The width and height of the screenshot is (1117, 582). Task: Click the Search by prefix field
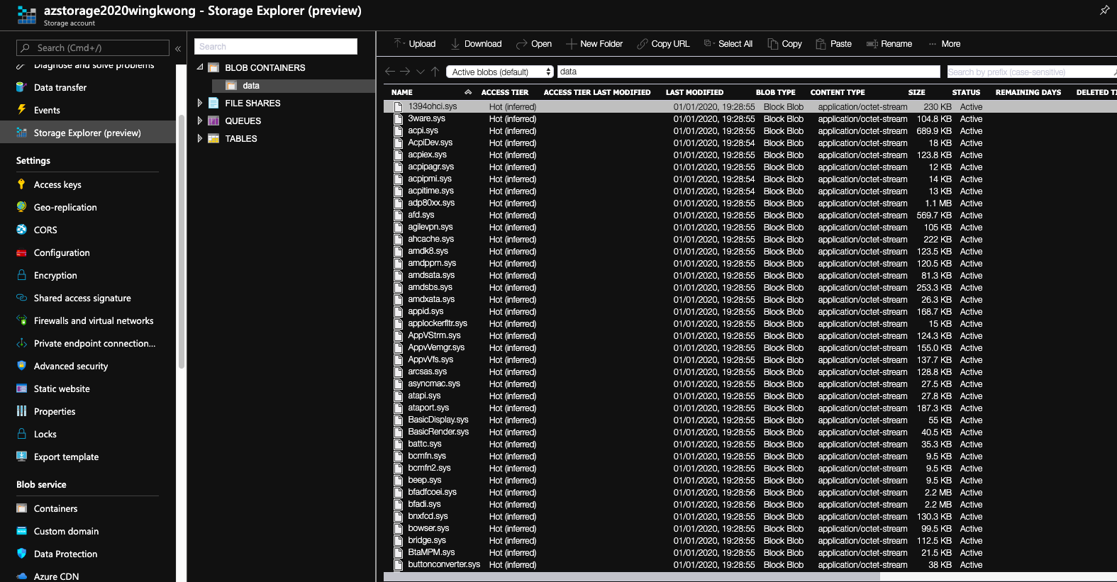click(x=1032, y=72)
